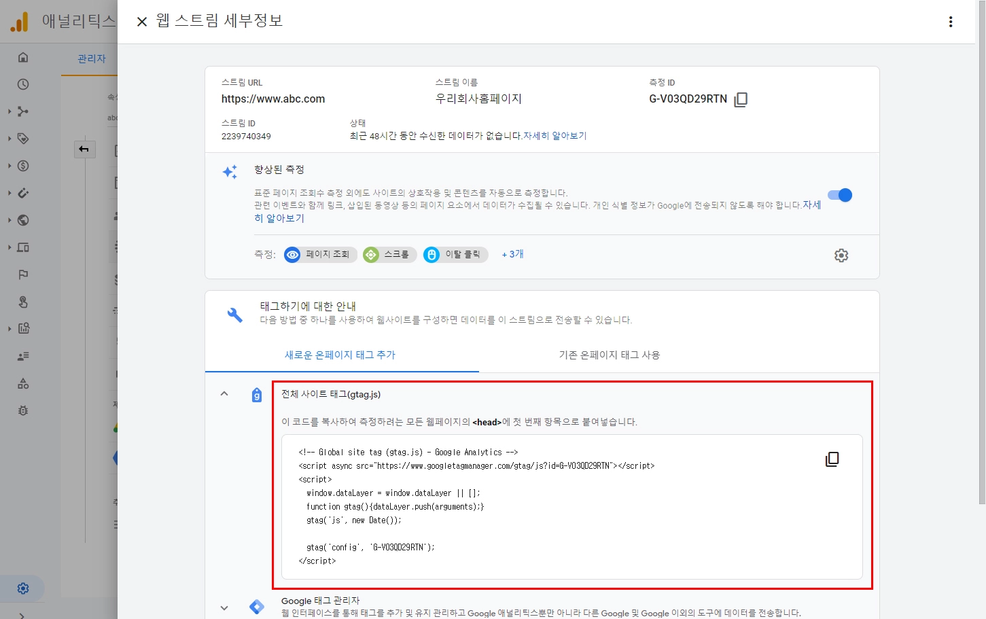
Task: Open Admin gear at sidebar bottom
Action: point(23,588)
